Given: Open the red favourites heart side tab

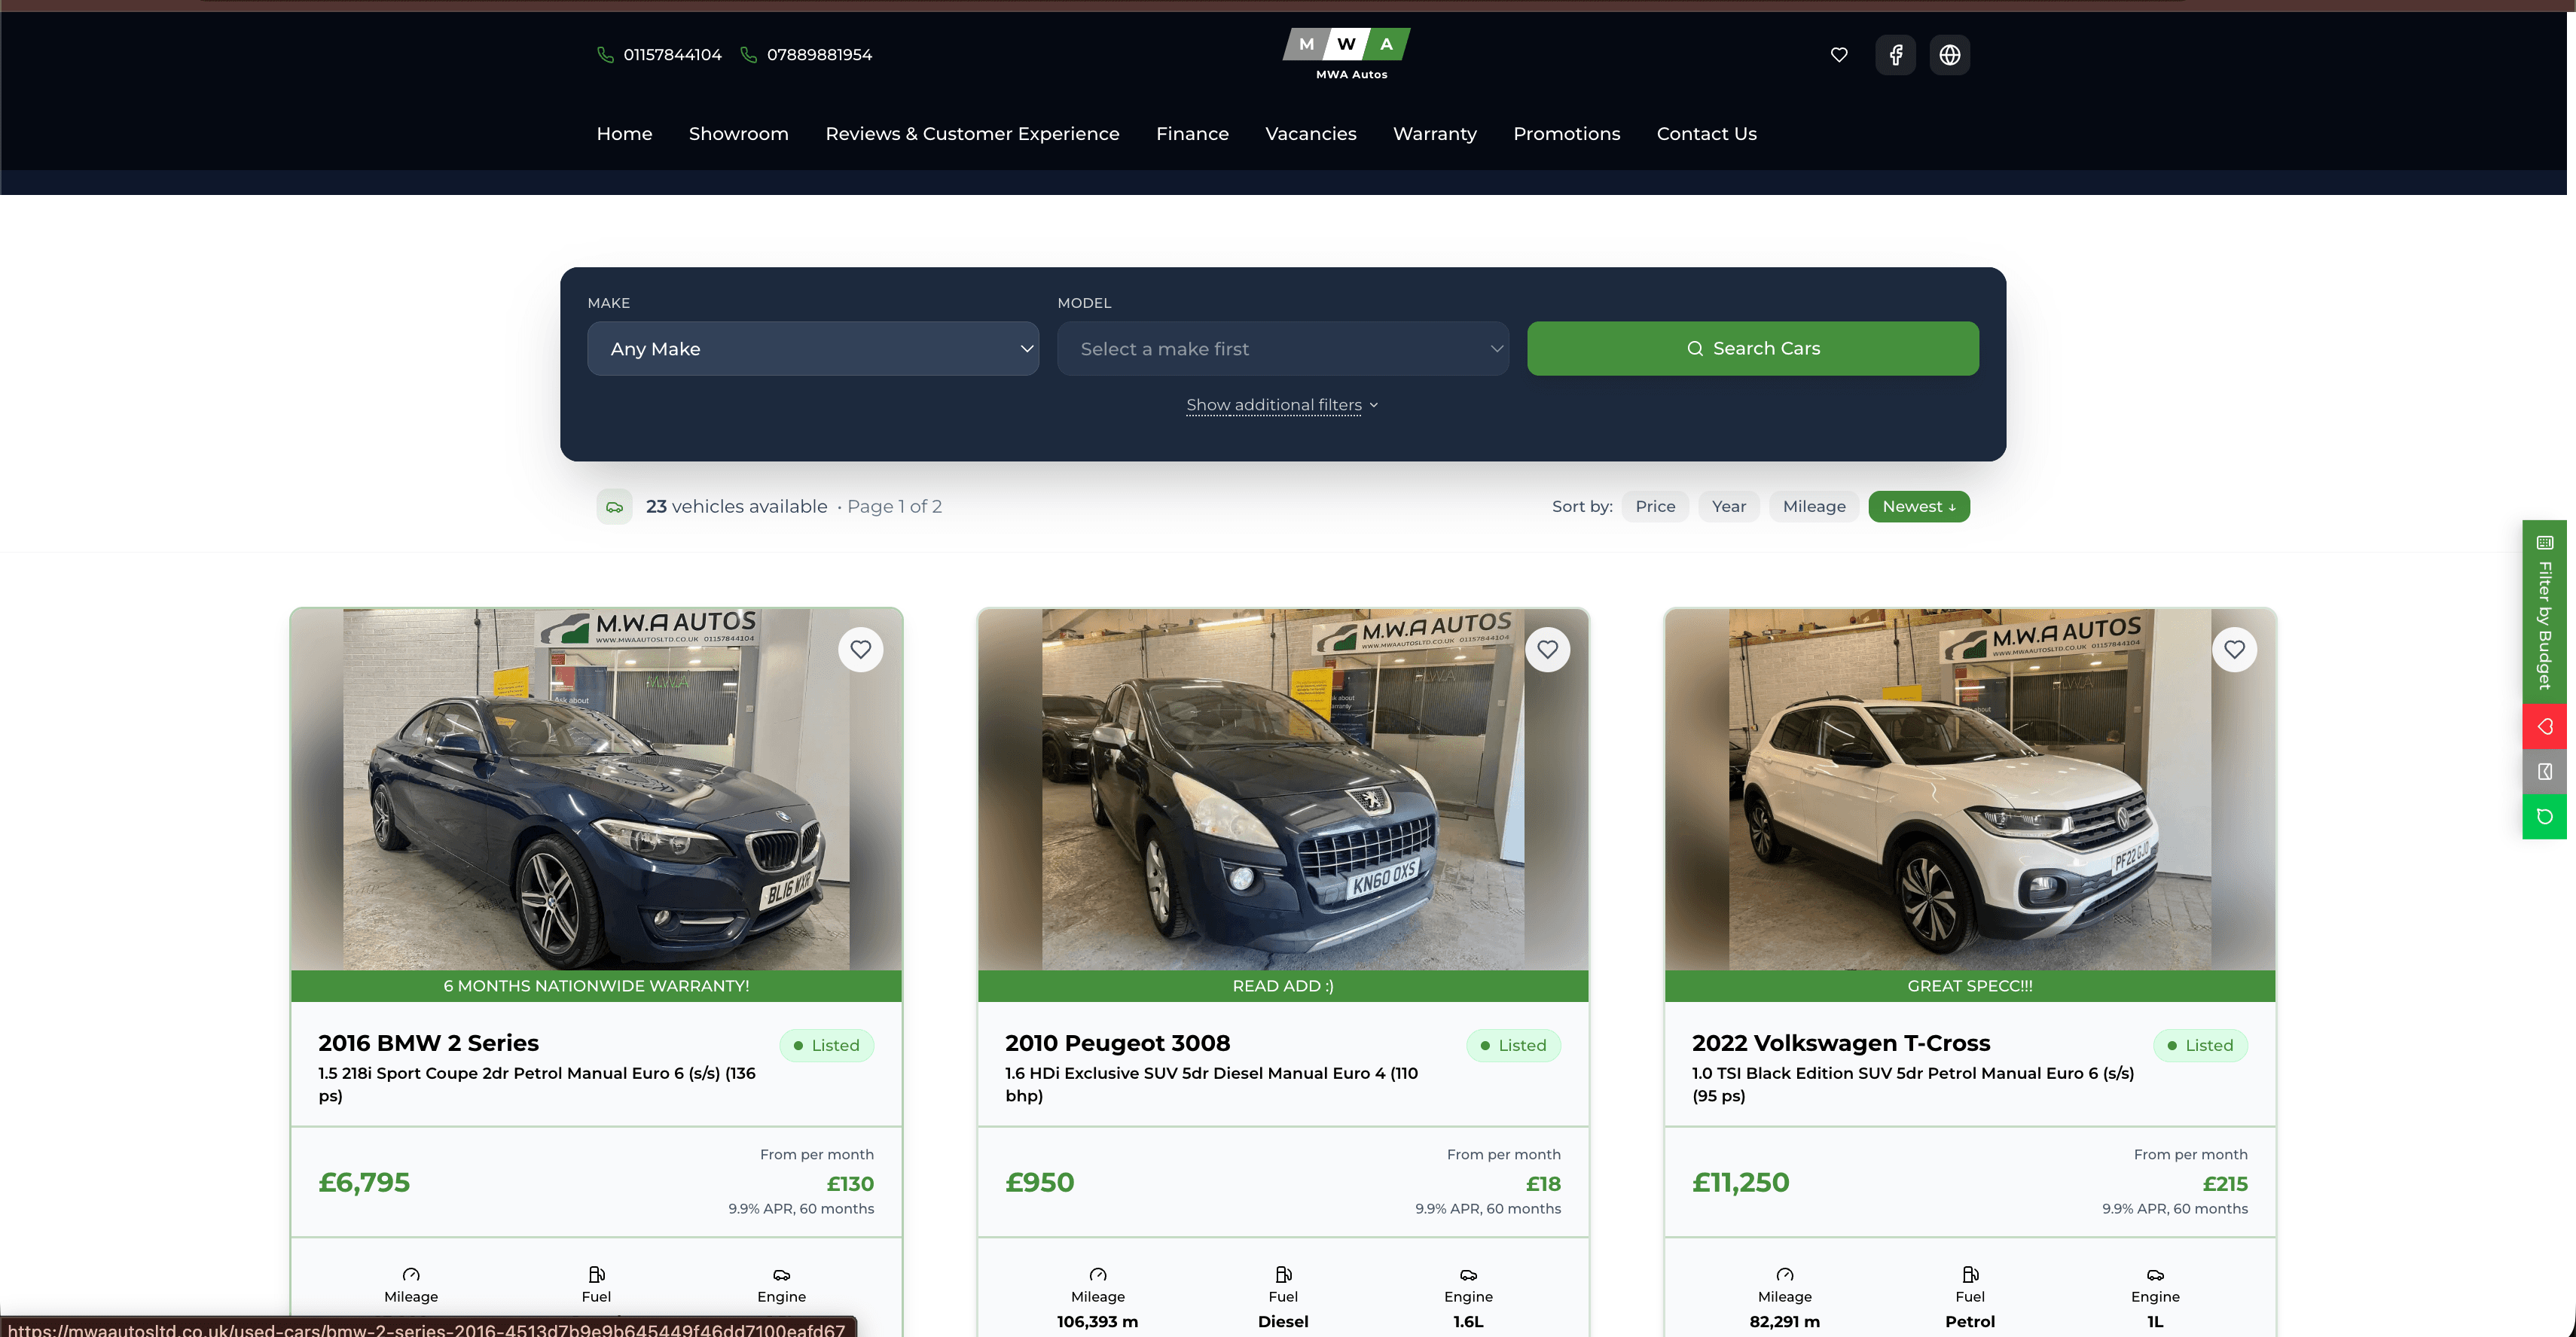Looking at the screenshot, I should click(2545, 726).
